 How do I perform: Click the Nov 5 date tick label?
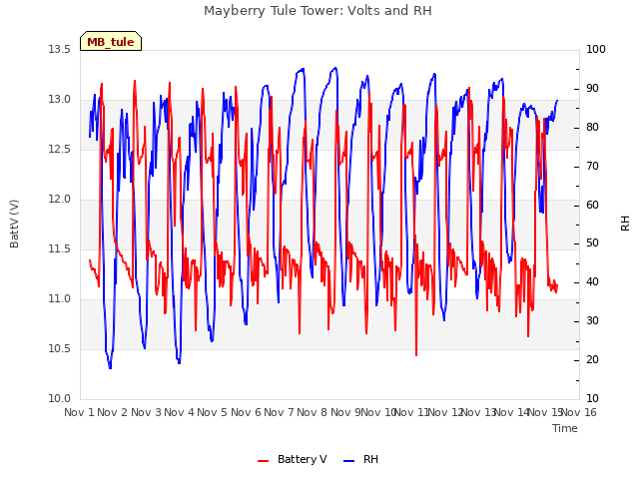click(x=212, y=412)
